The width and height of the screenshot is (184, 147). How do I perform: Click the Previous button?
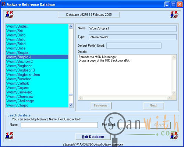coord(101,106)
